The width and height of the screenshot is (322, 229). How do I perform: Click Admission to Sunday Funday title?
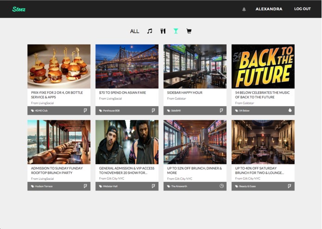pyautogui.click(x=57, y=171)
